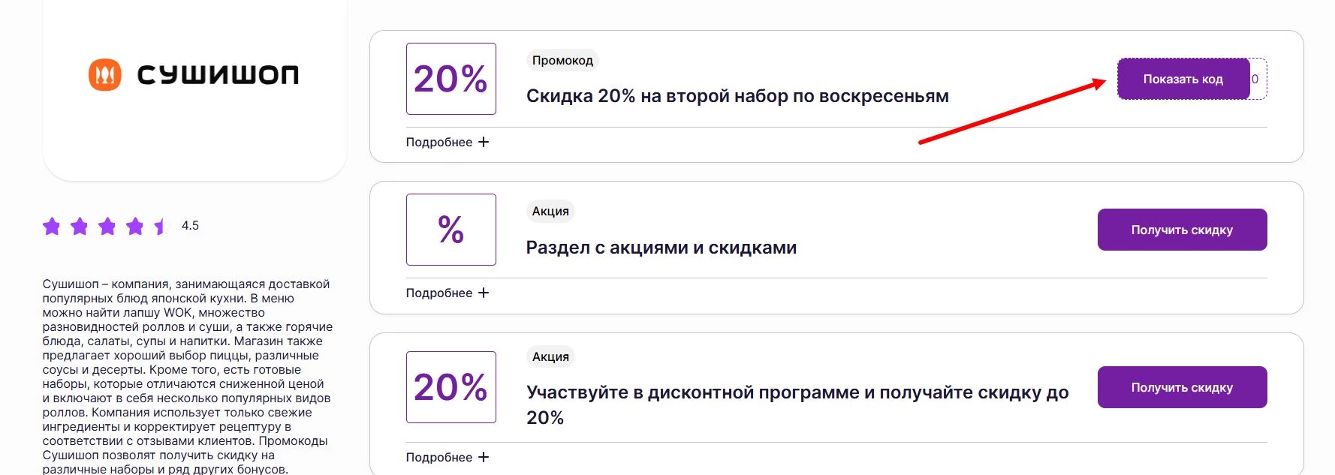Select the Акция badge on the second offer
This screenshot has width=1335, height=475.
click(x=550, y=211)
